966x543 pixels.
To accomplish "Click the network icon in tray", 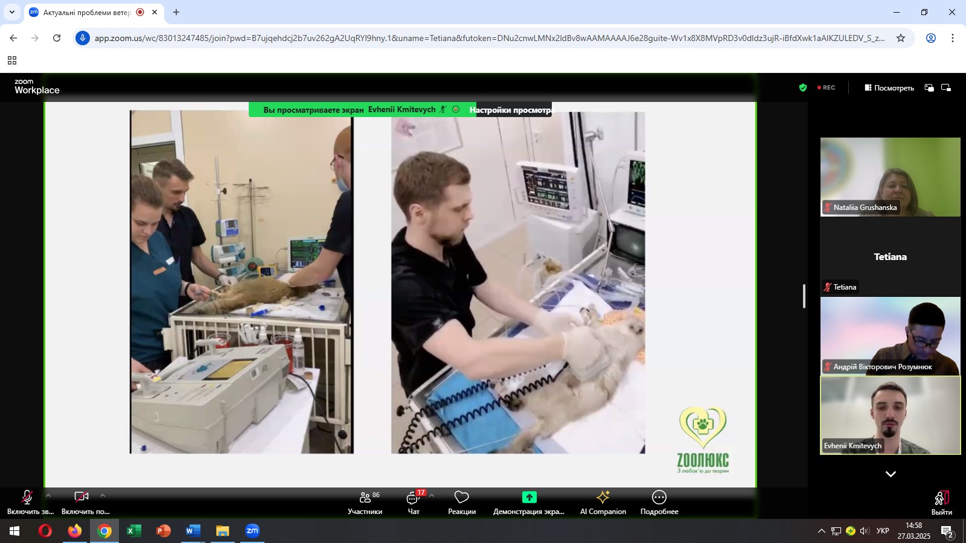I will pos(836,531).
